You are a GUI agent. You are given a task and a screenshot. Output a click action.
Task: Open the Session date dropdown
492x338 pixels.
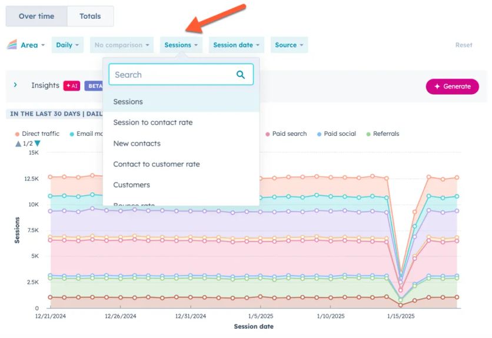pyautogui.click(x=236, y=45)
